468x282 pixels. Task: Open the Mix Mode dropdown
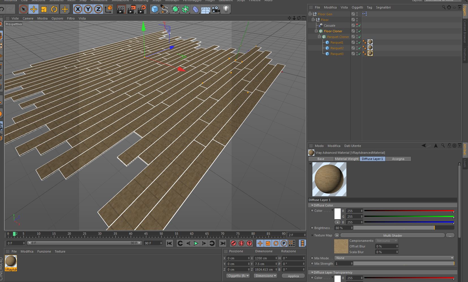pos(394,258)
